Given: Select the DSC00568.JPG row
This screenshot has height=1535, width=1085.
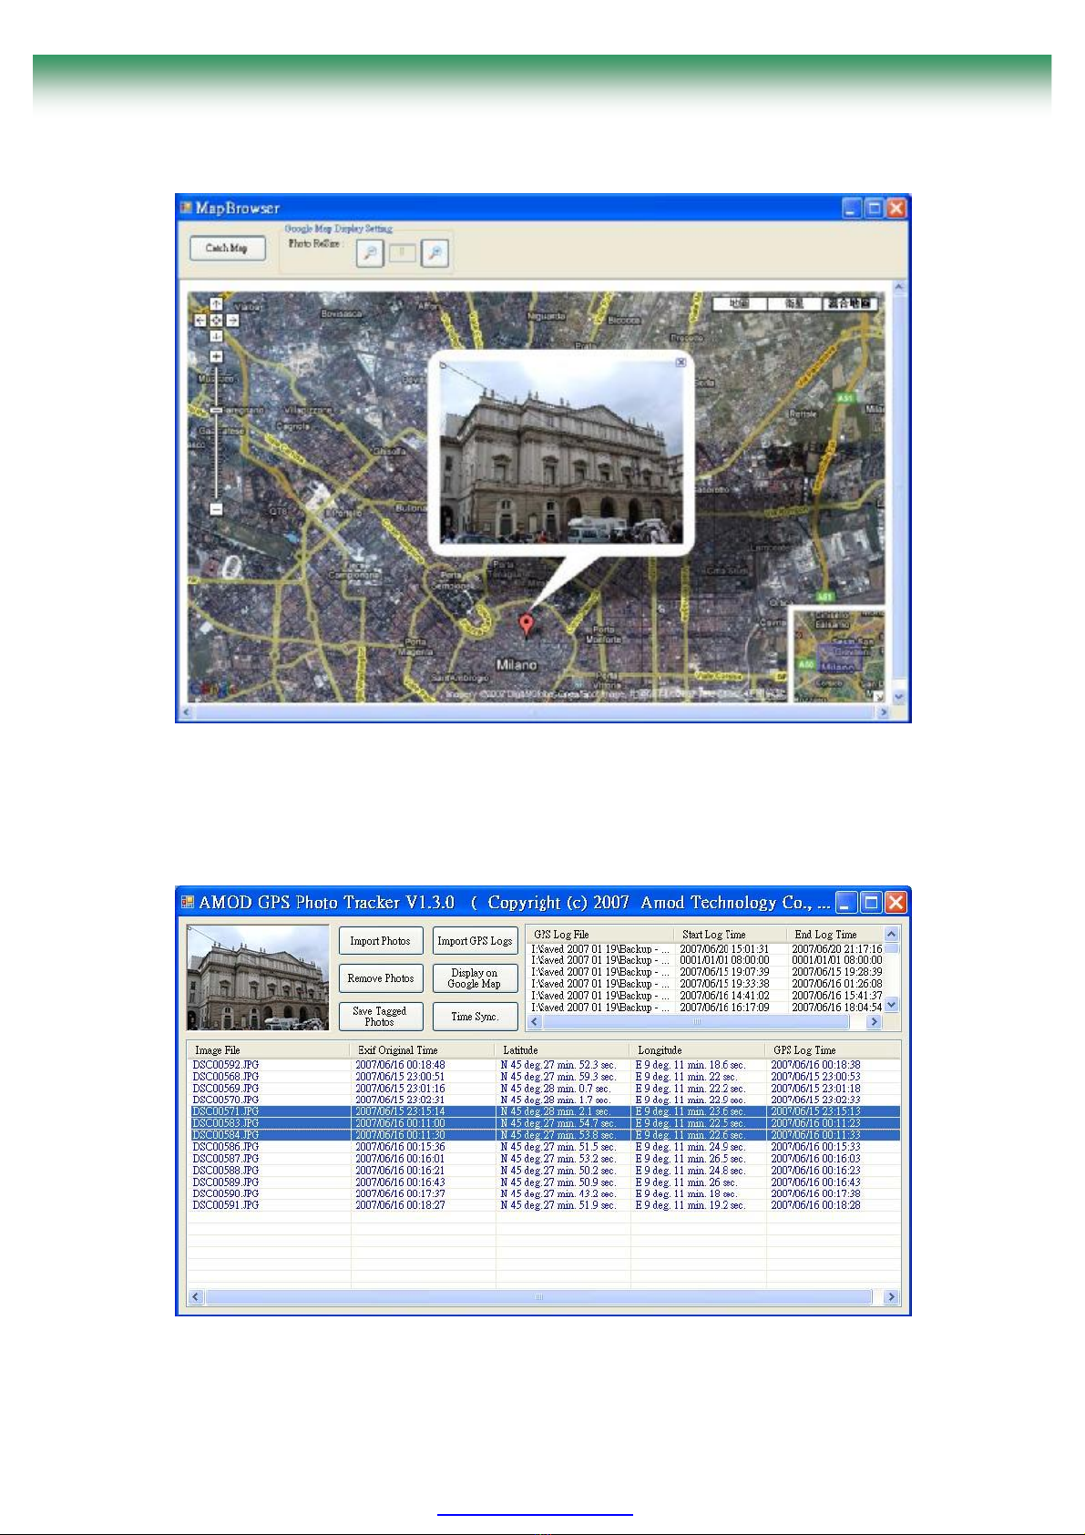Looking at the screenshot, I should click(544, 1077).
